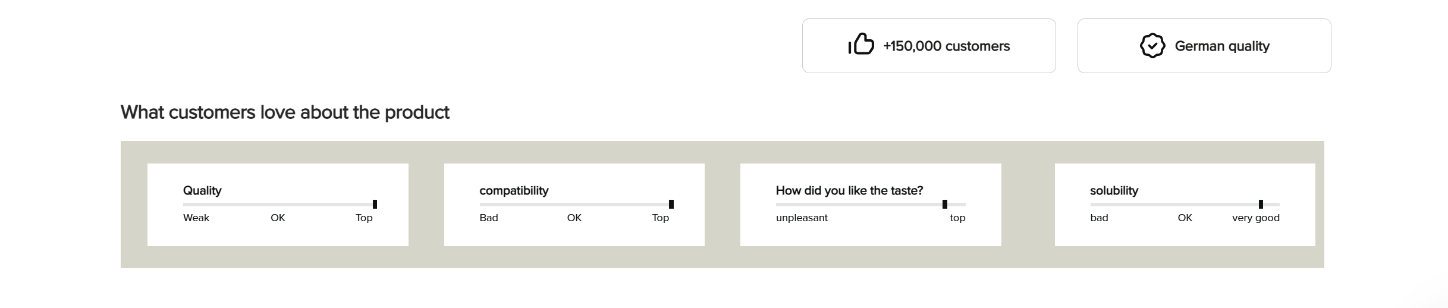This screenshot has height=308, width=1448.
Task: Click the solubility slider handle
Action: point(1261,205)
